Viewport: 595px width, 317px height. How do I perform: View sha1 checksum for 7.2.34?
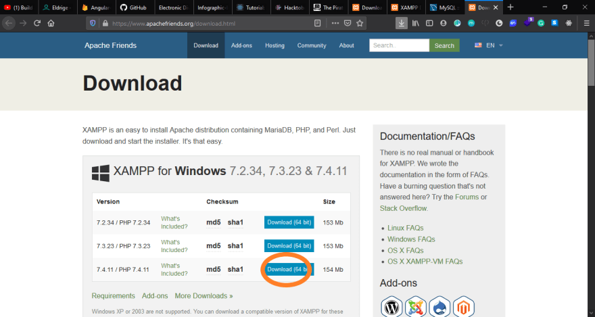235,222
